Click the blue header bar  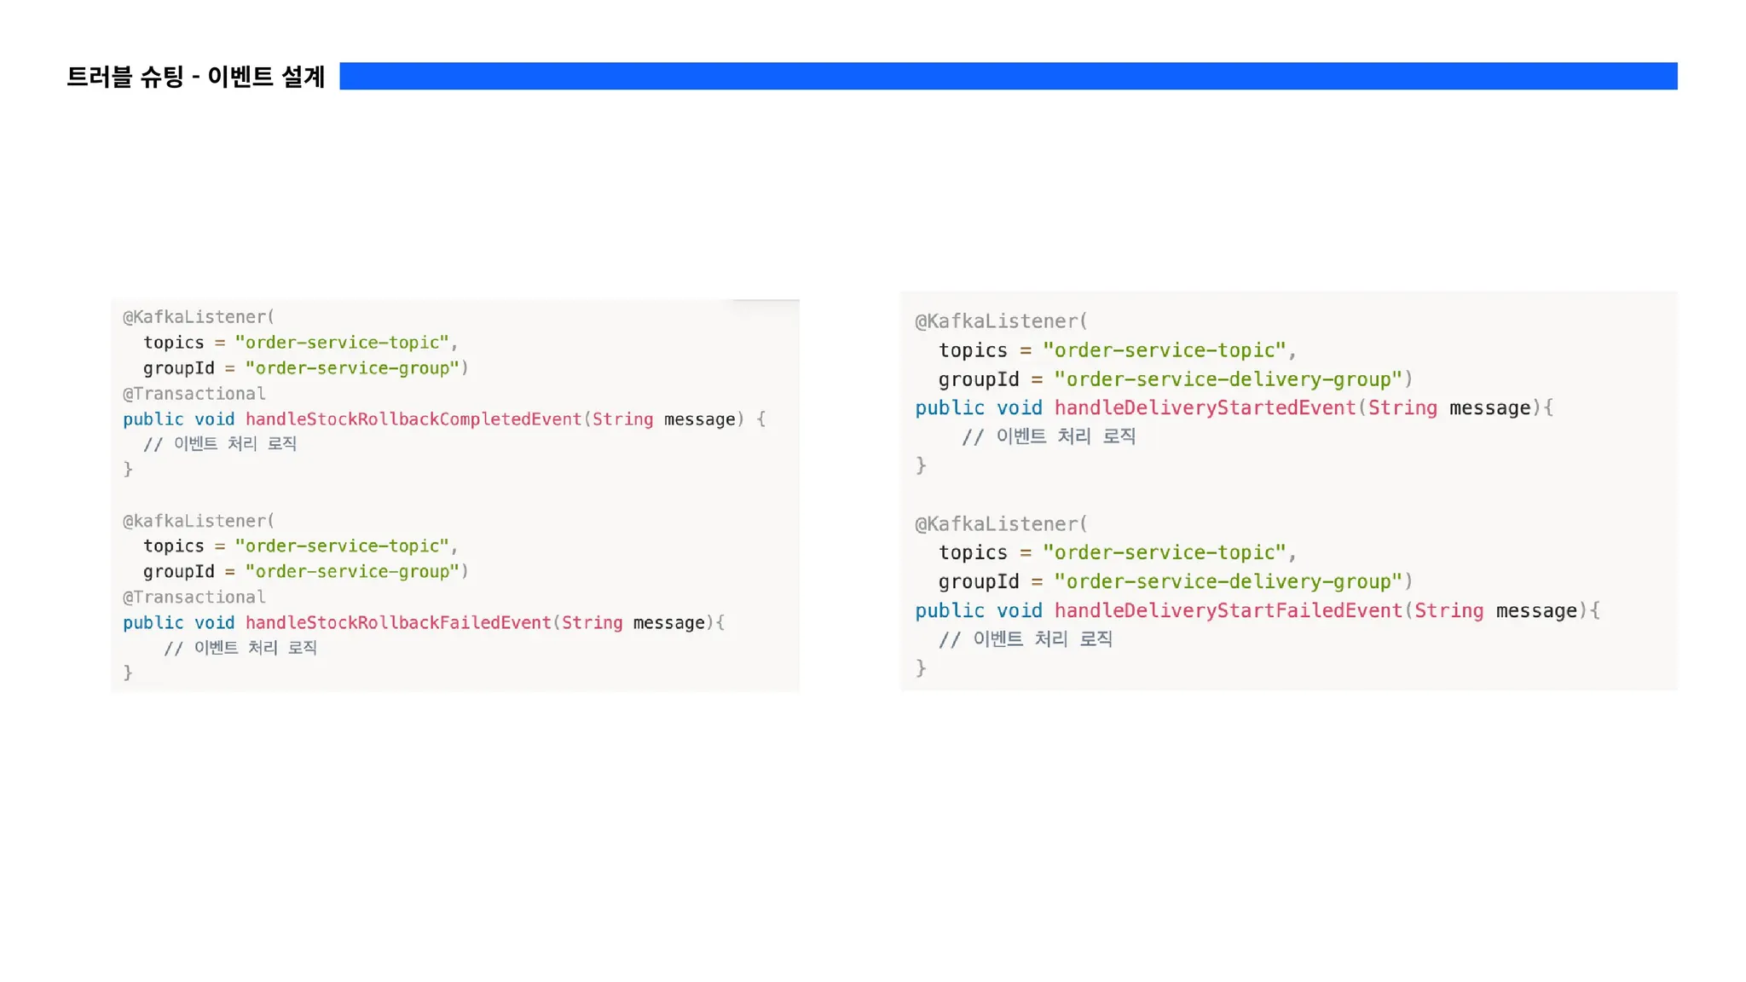click(x=1007, y=76)
